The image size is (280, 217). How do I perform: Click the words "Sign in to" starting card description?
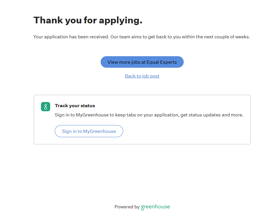[x=65, y=115]
